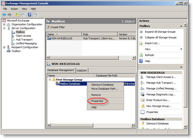193x139 pixels.
Task: Click the Forward arrow toolbar icon
Action: [x=9, y=15]
